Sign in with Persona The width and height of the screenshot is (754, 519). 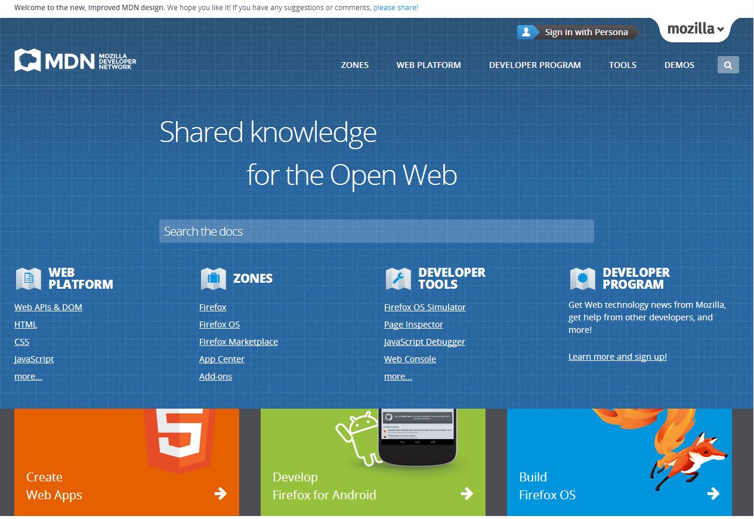[578, 32]
